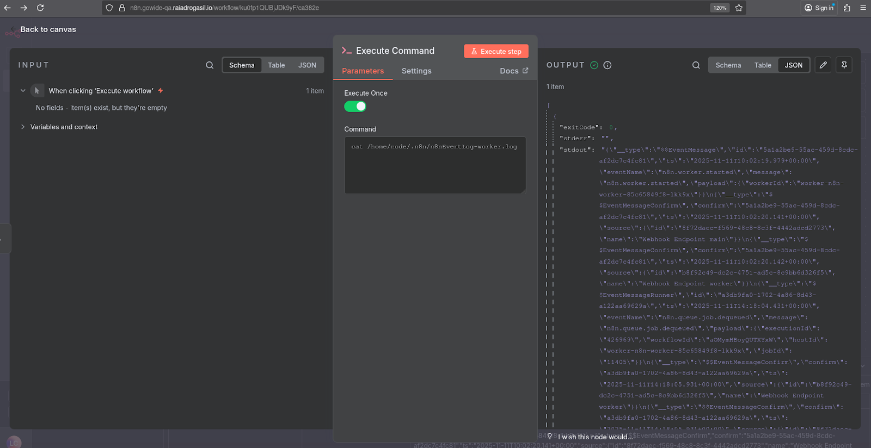Reload the page with browser refresh icon
Screen dimensions: 871x448
click(40, 8)
